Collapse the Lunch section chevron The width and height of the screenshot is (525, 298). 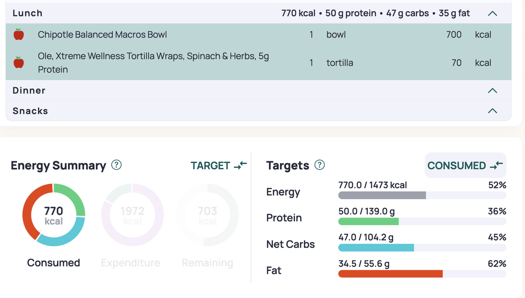tap(492, 14)
